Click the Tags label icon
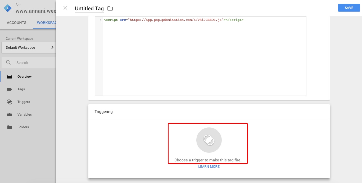 10,89
